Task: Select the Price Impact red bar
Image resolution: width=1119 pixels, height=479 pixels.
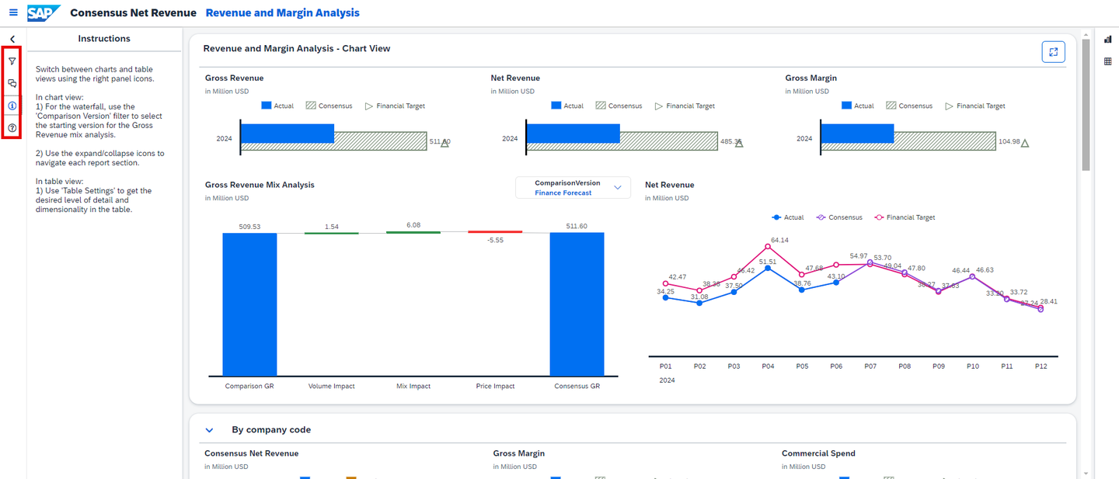Action: coord(495,232)
